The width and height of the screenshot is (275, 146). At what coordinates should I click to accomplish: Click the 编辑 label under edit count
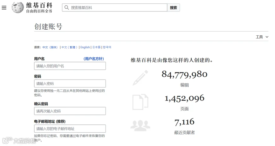(x=184, y=85)
